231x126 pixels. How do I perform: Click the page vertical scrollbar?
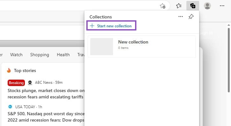click(229, 60)
